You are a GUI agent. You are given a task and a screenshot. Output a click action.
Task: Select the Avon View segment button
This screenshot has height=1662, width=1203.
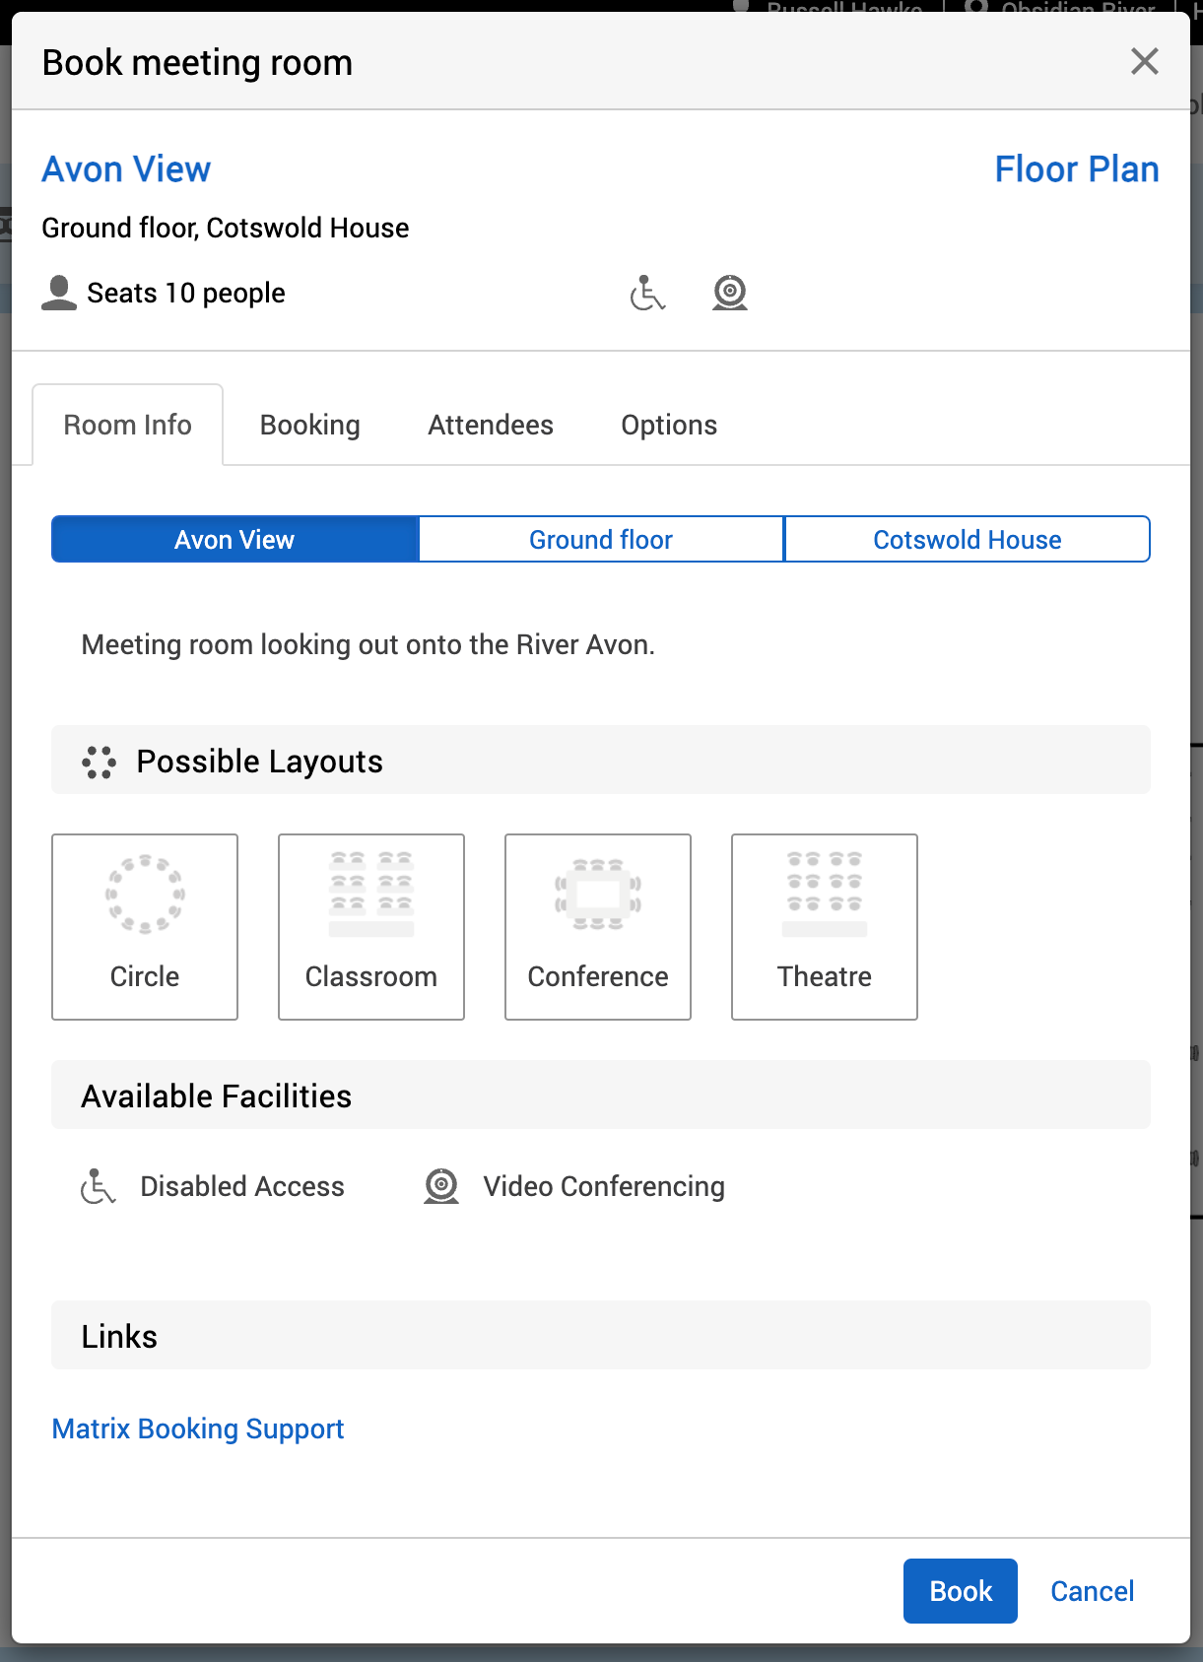coord(234,540)
